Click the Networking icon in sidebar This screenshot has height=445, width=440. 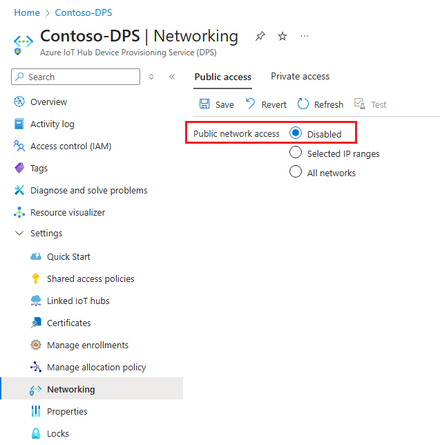coord(35,390)
